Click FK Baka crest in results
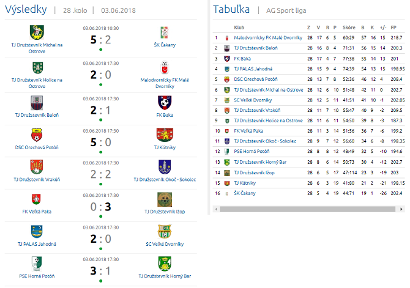Viewport: 410px width, 288px height. pos(163,103)
